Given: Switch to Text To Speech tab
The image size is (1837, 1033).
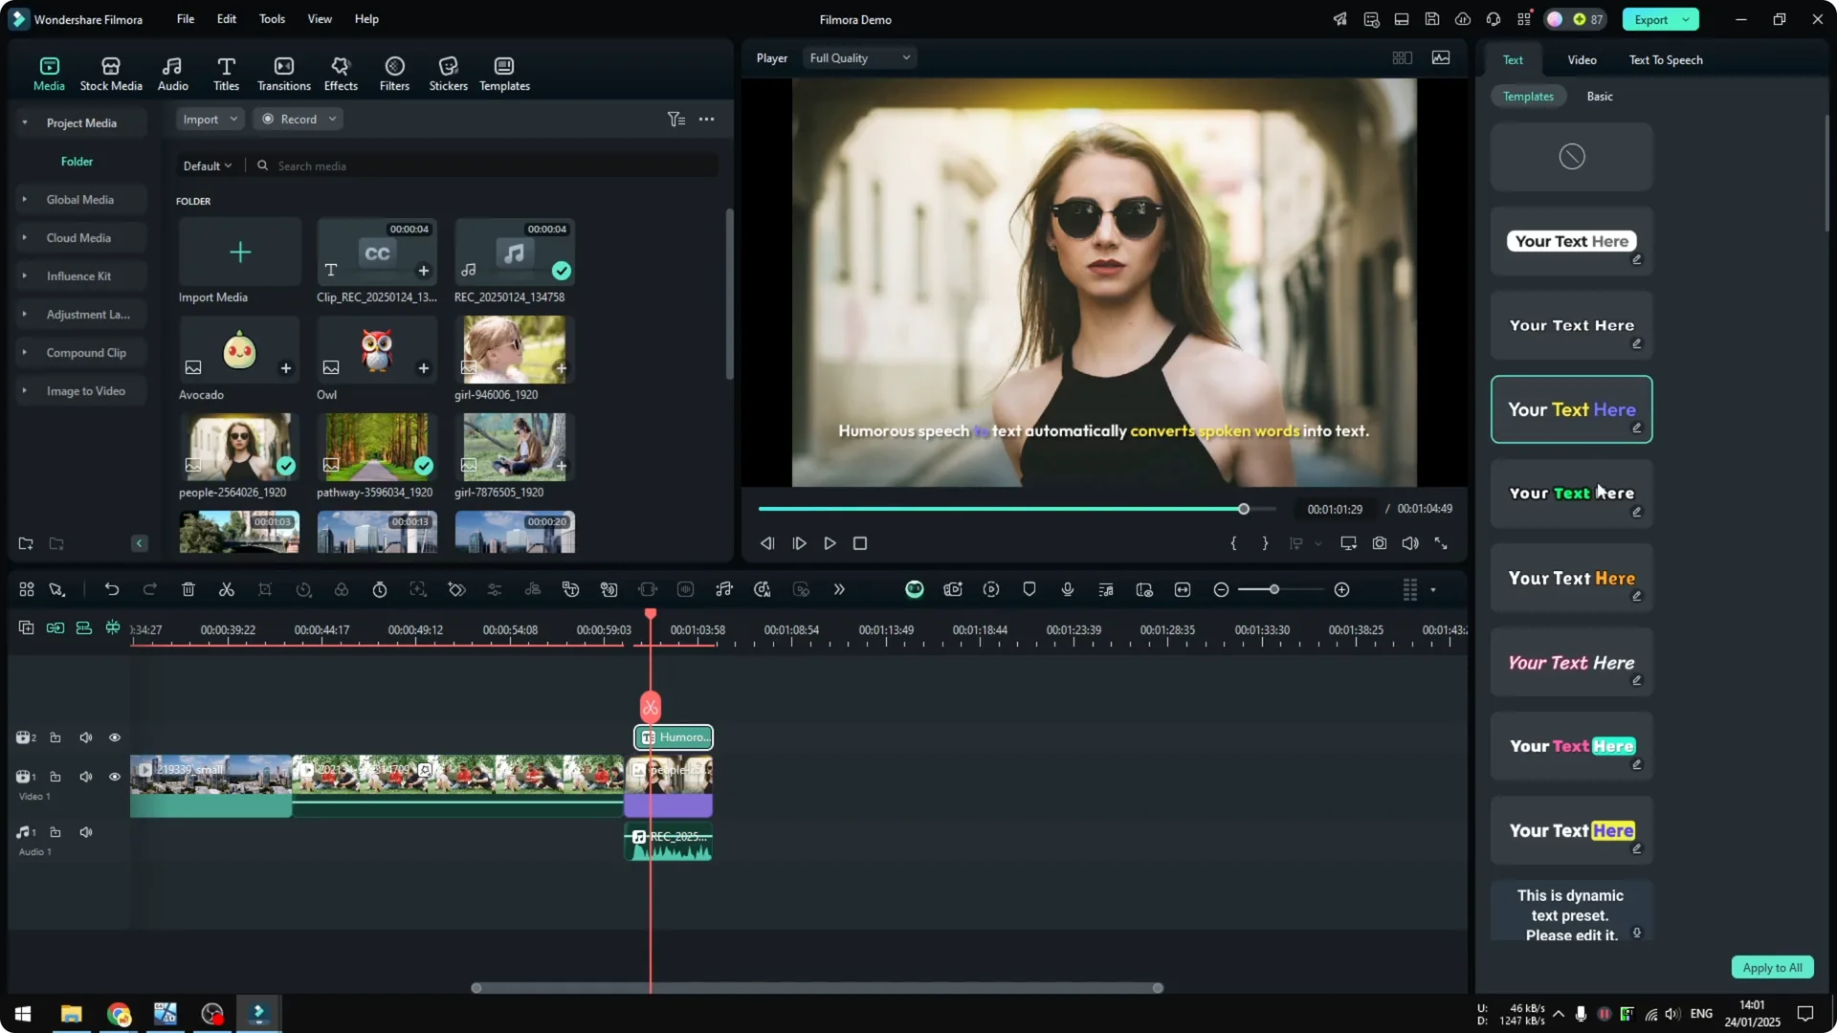Looking at the screenshot, I should click(1666, 60).
